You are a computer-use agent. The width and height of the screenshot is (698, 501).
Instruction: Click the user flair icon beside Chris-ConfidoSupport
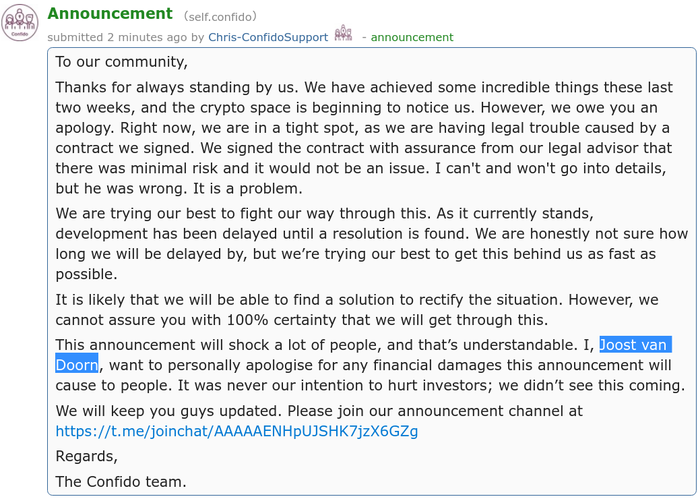(x=344, y=34)
